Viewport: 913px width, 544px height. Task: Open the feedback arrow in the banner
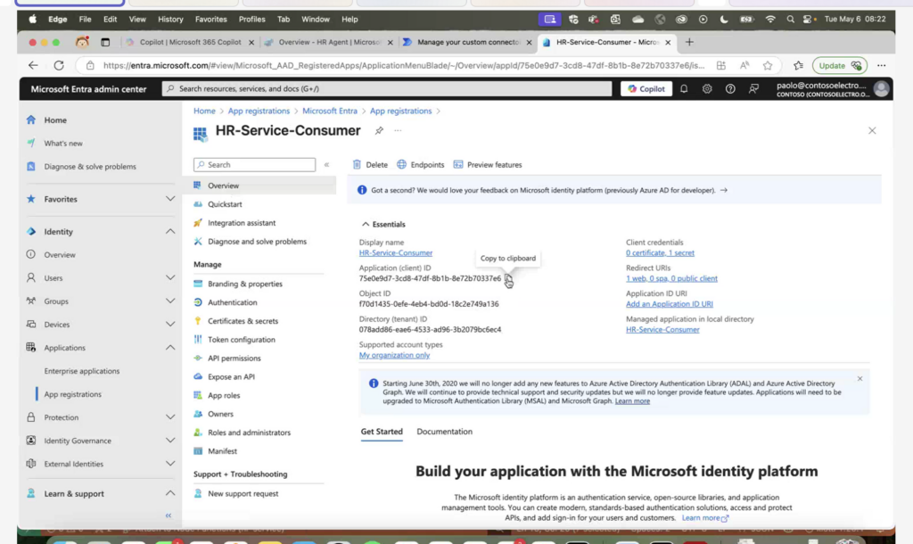(x=723, y=191)
